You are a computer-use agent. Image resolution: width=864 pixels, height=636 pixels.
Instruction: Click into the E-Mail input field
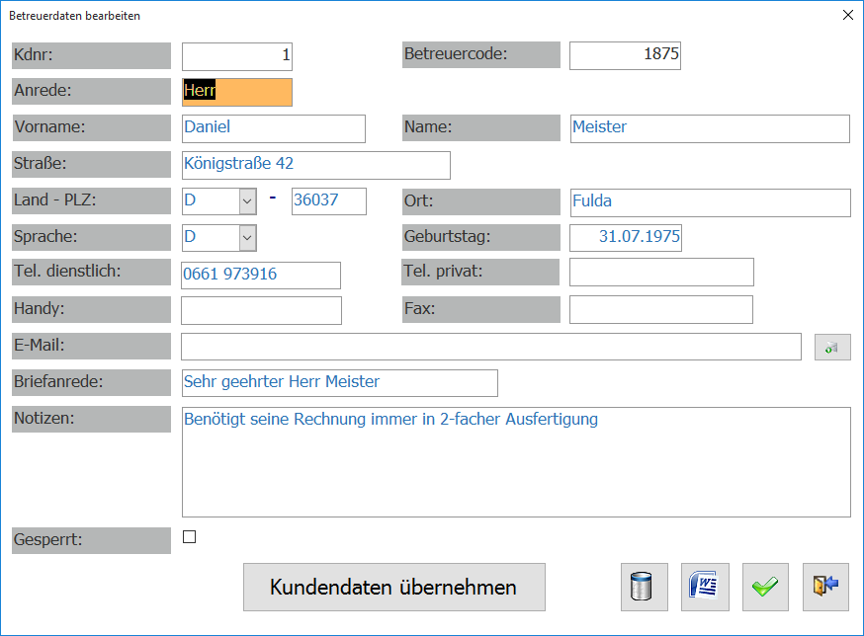(x=490, y=347)
